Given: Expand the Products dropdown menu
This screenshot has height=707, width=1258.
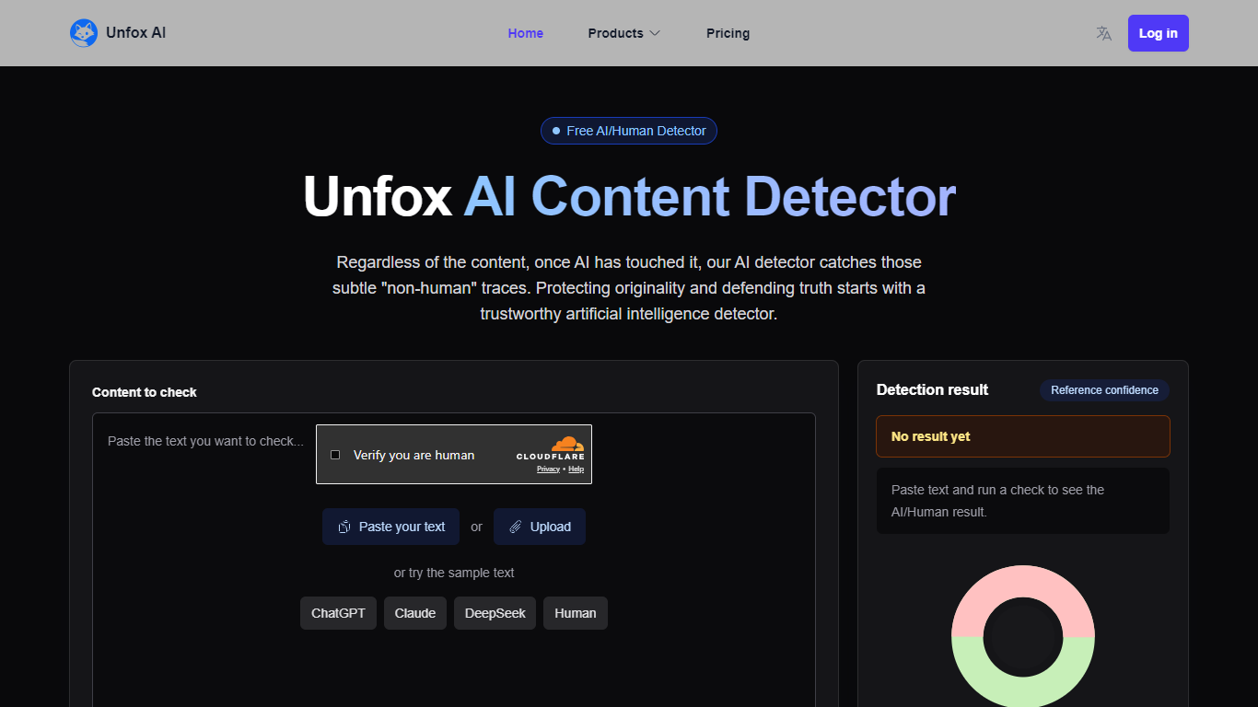Looking at the screenshot, I should [624, 33].
